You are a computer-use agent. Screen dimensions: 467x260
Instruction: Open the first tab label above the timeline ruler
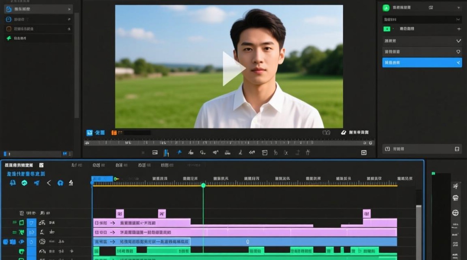point(76,165)
